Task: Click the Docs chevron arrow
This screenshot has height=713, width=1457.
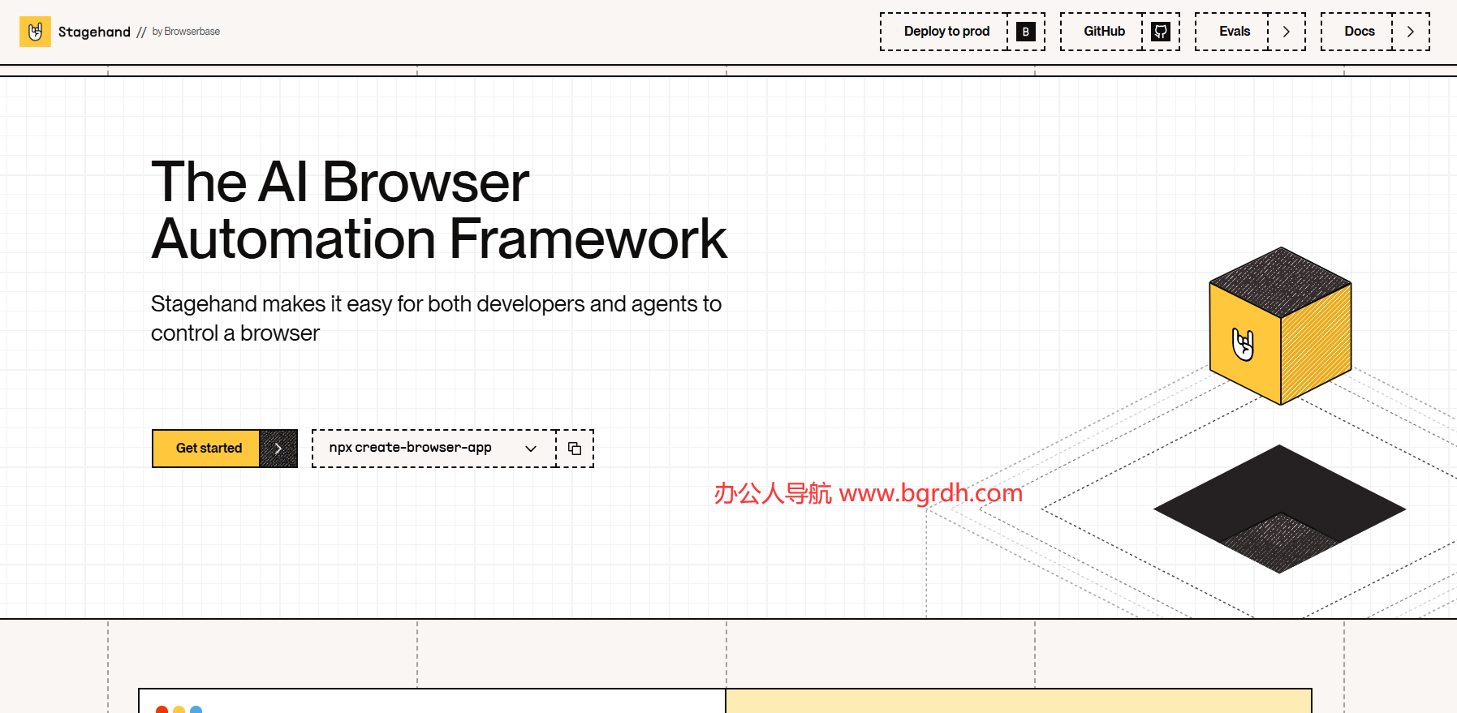Action: pos(1411,32)
